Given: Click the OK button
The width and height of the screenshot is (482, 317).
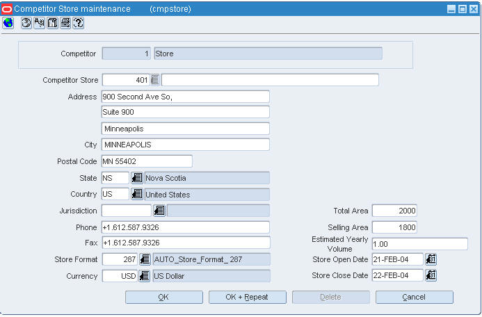Looking at the screenshot, I should [x=164, y=297].
